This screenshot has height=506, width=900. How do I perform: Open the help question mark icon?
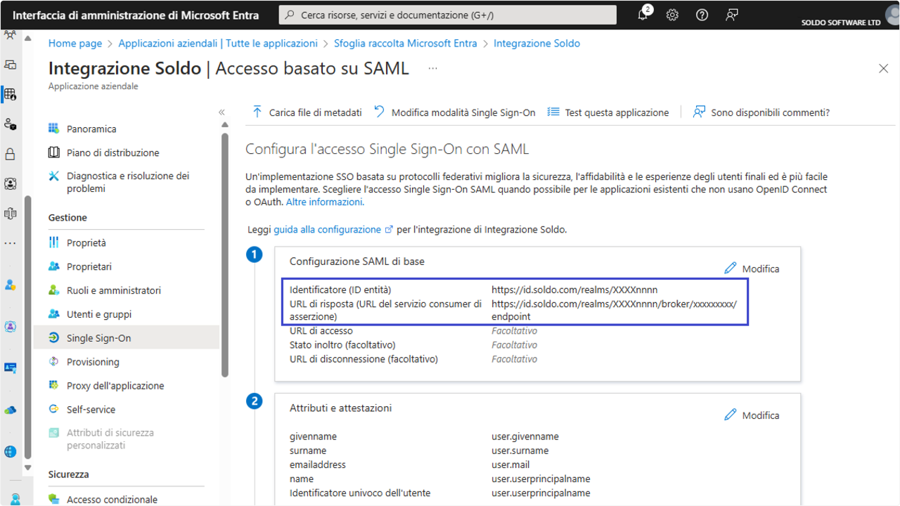click(x=702, y=15)
